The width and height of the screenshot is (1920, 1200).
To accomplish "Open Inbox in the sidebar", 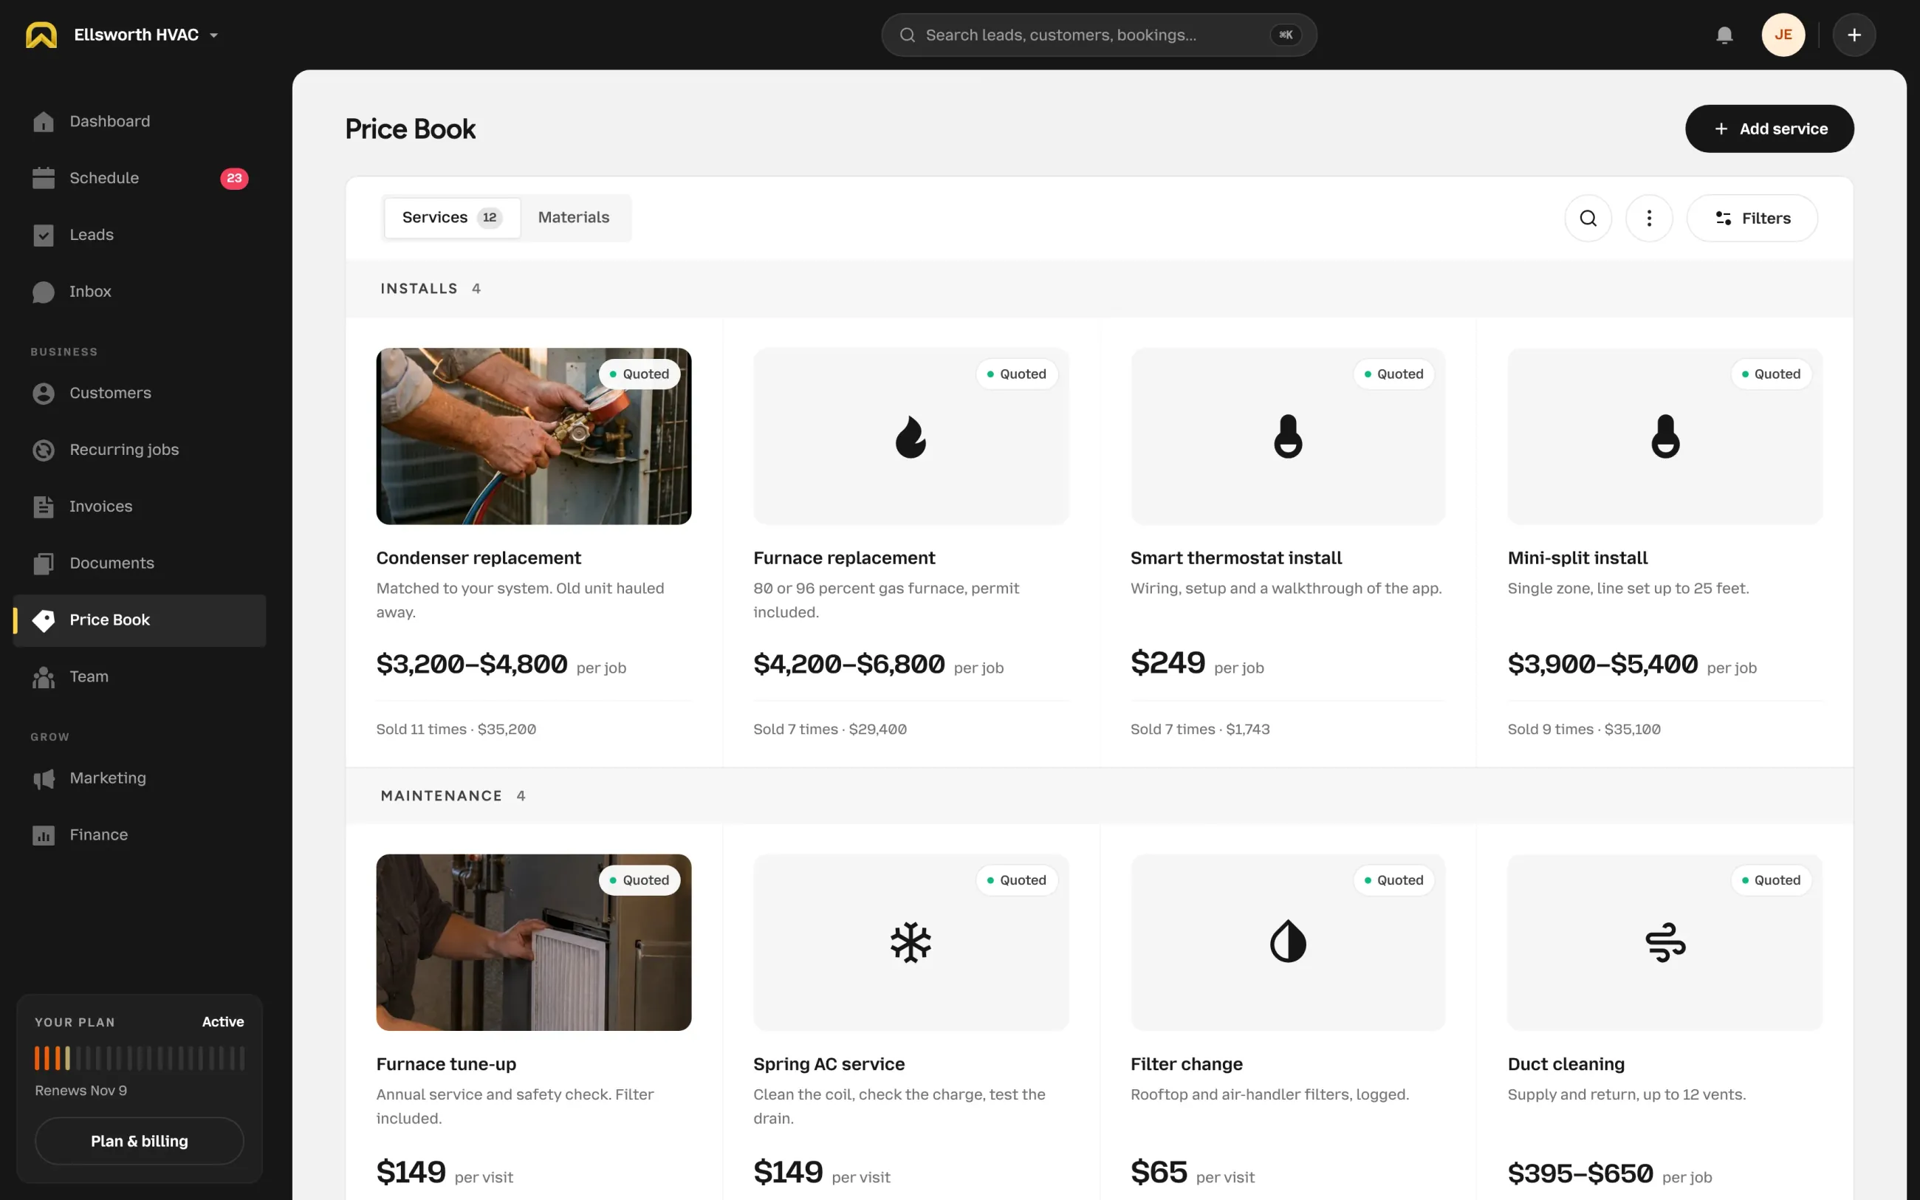I will coord(140,292).
